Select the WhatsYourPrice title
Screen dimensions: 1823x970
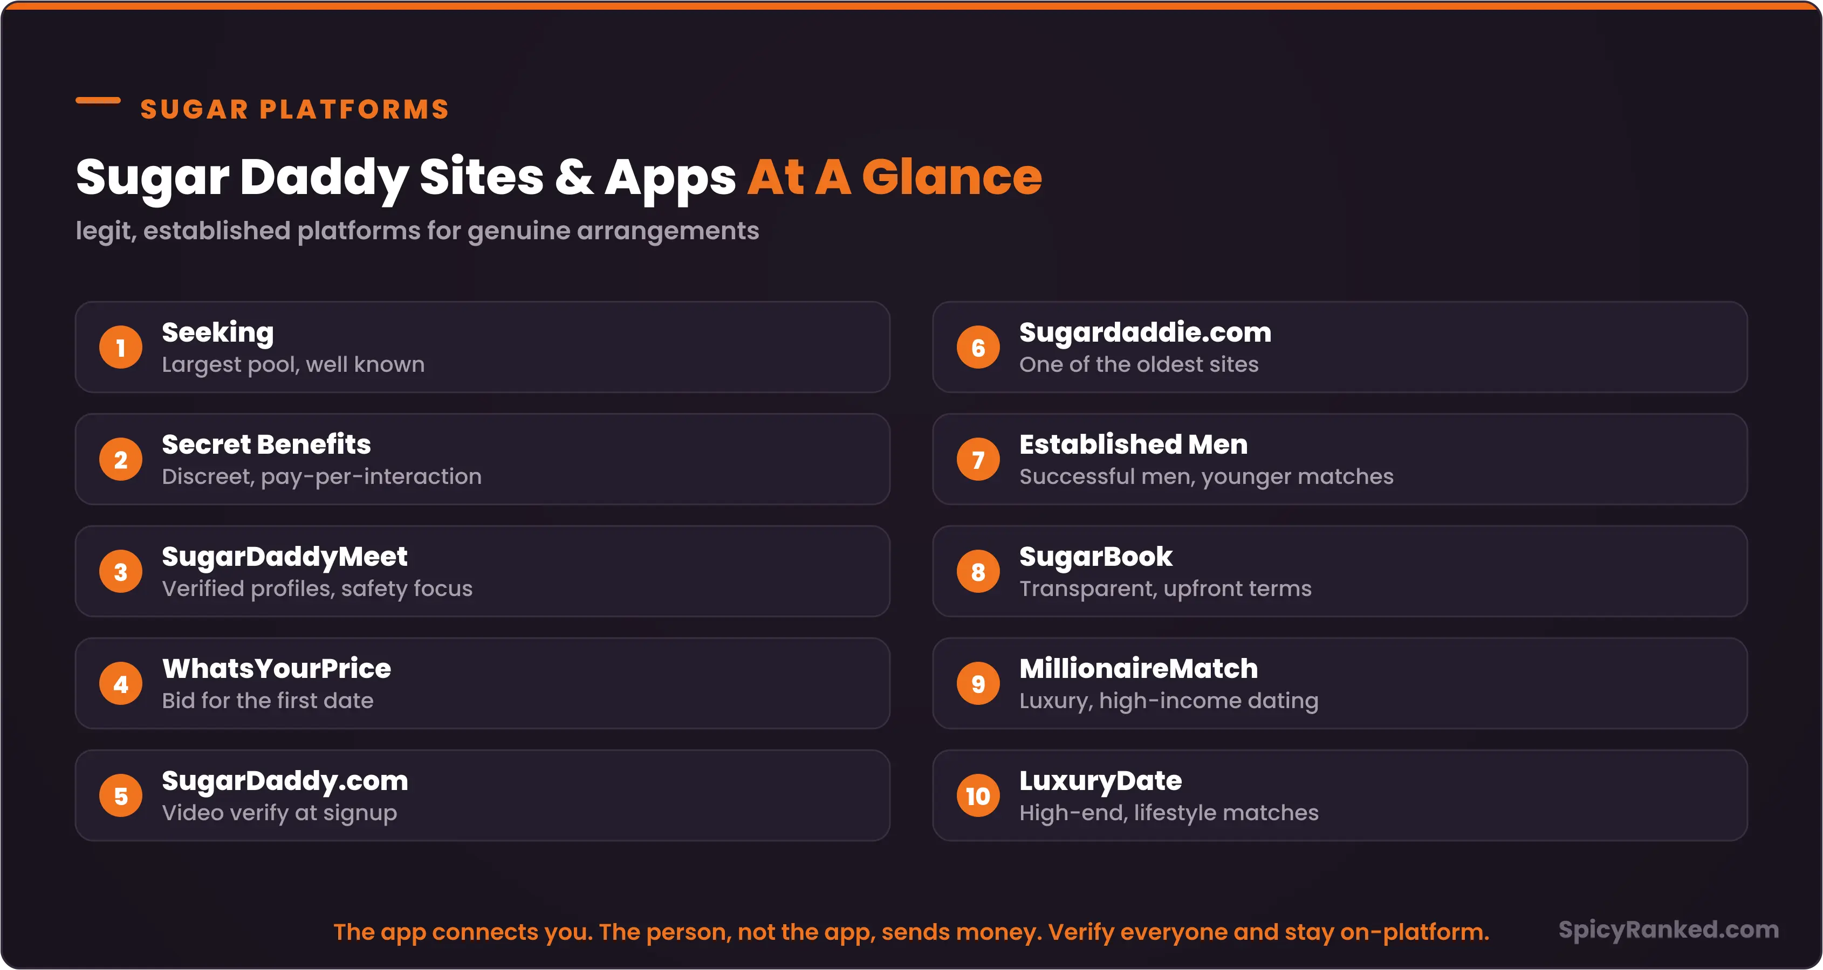277,668
